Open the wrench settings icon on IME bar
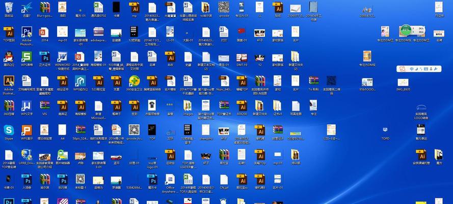 tap(436, 69)
